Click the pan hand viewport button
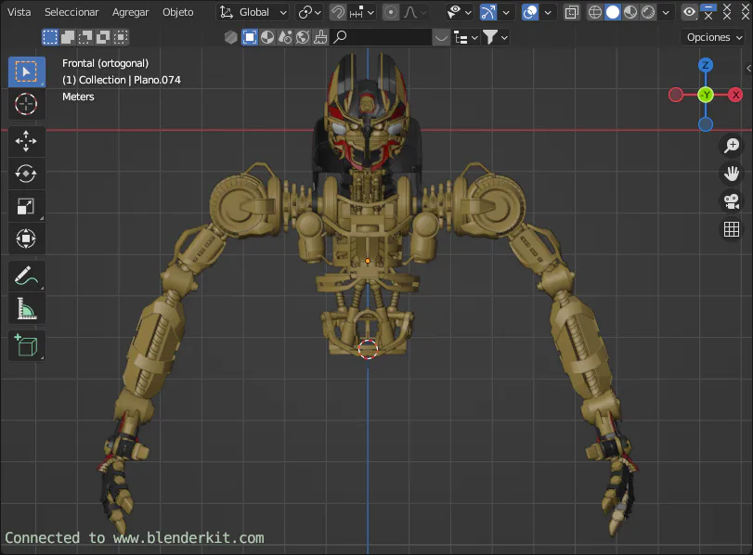Screen dimensions: 753x555 (732, 174)
